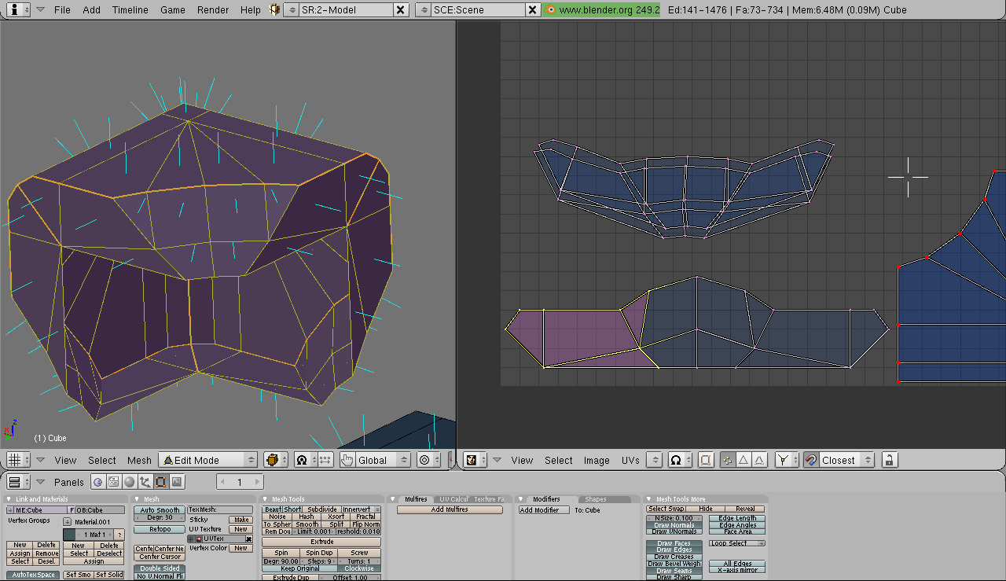This screenshot has width=1006, height=581.
Task: Switch to Script context icon in Panels
Action: 113,482
